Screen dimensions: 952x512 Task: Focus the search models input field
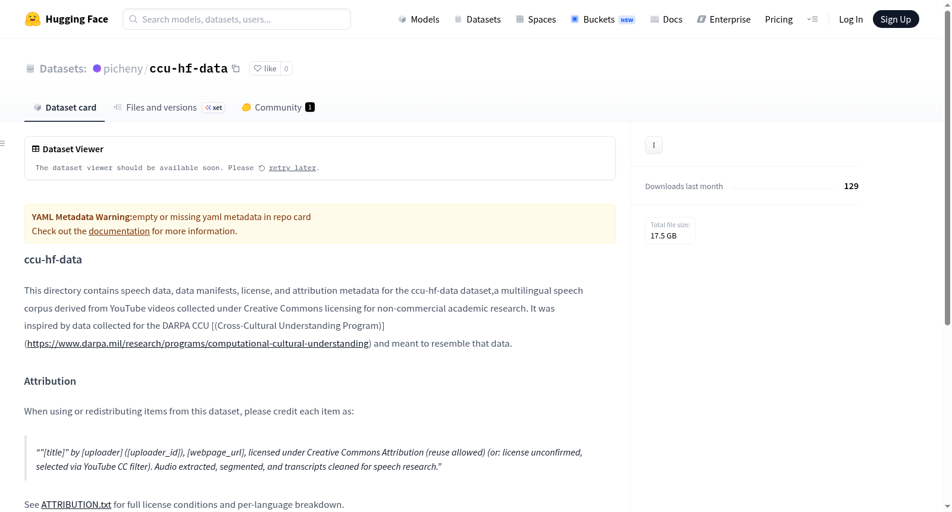(237, 19)
